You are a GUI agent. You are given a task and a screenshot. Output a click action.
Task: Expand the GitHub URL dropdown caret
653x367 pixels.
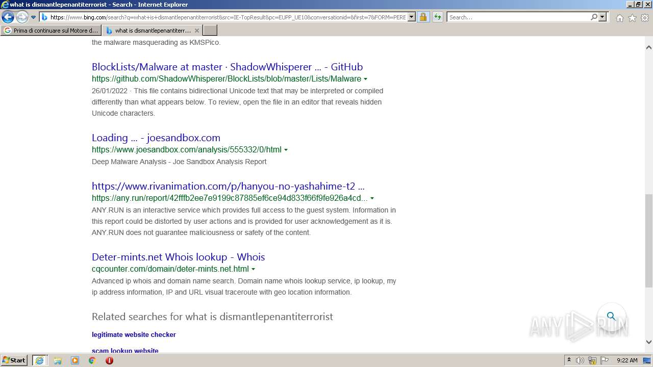[365, 79]
